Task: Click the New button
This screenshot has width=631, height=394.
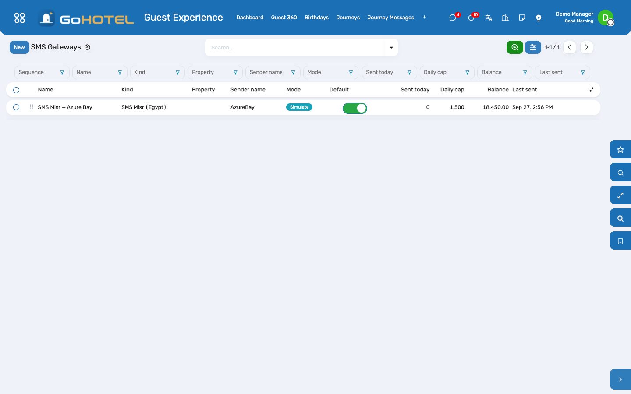Action: 19,47
